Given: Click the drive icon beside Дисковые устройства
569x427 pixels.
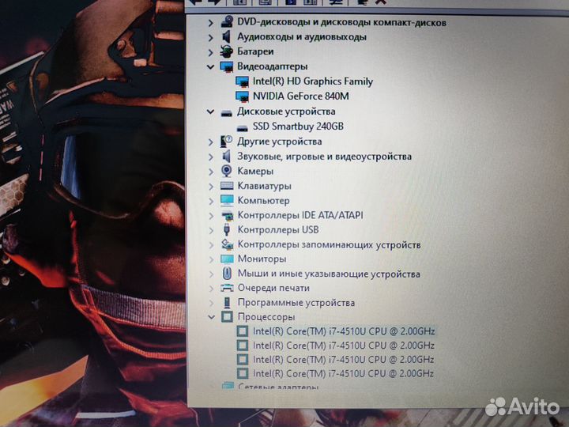Looking at the screenshot, I should pyautogui.click(x=227, y=113).
